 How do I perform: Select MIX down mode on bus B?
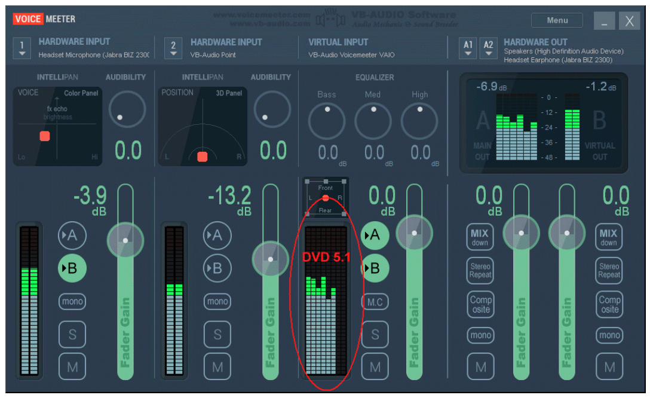pos(609,237)
